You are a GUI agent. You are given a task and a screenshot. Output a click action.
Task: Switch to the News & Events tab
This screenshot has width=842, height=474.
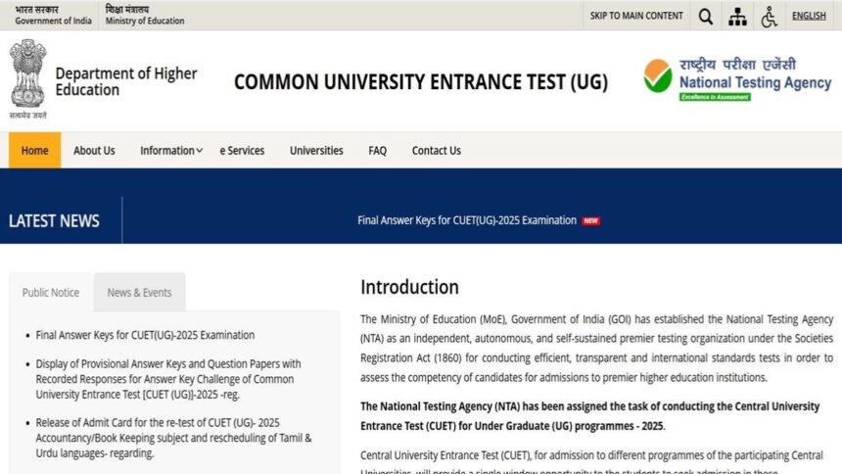click(139, 293)
